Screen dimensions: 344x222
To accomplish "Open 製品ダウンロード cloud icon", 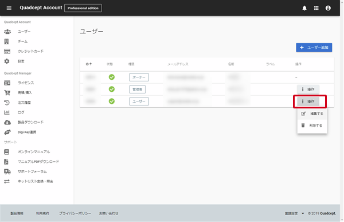I will [x=7, y=122].
